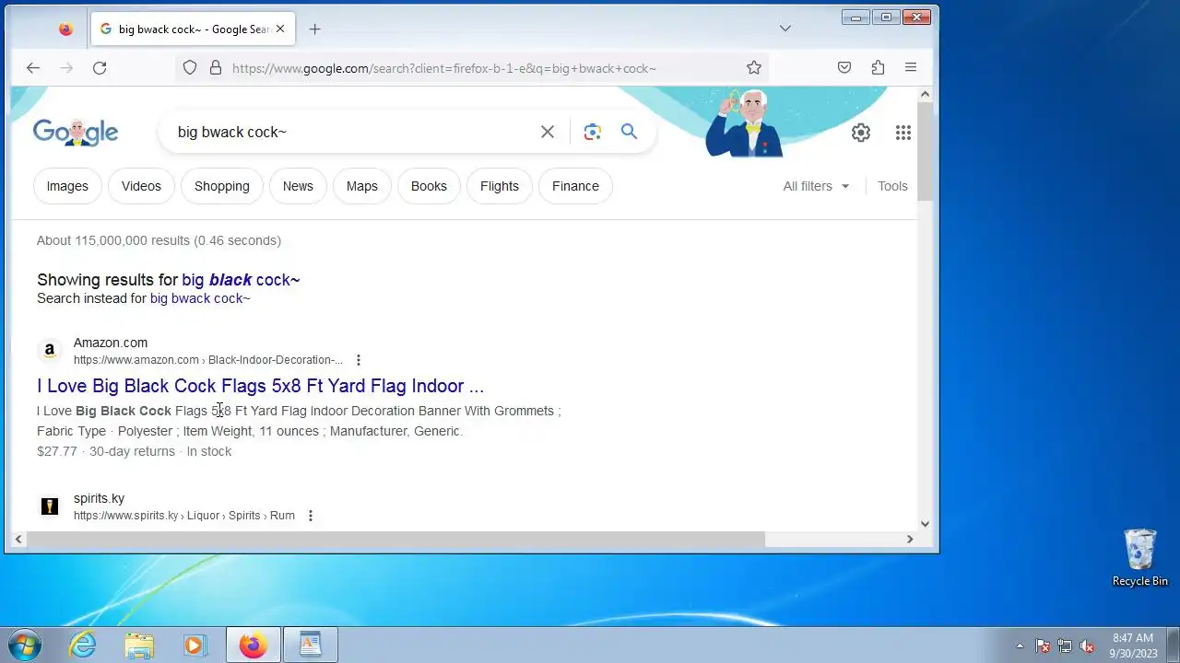1180x663 pixels.
Task: Expand the All filters dropdown
Action: tap(816, 186)
